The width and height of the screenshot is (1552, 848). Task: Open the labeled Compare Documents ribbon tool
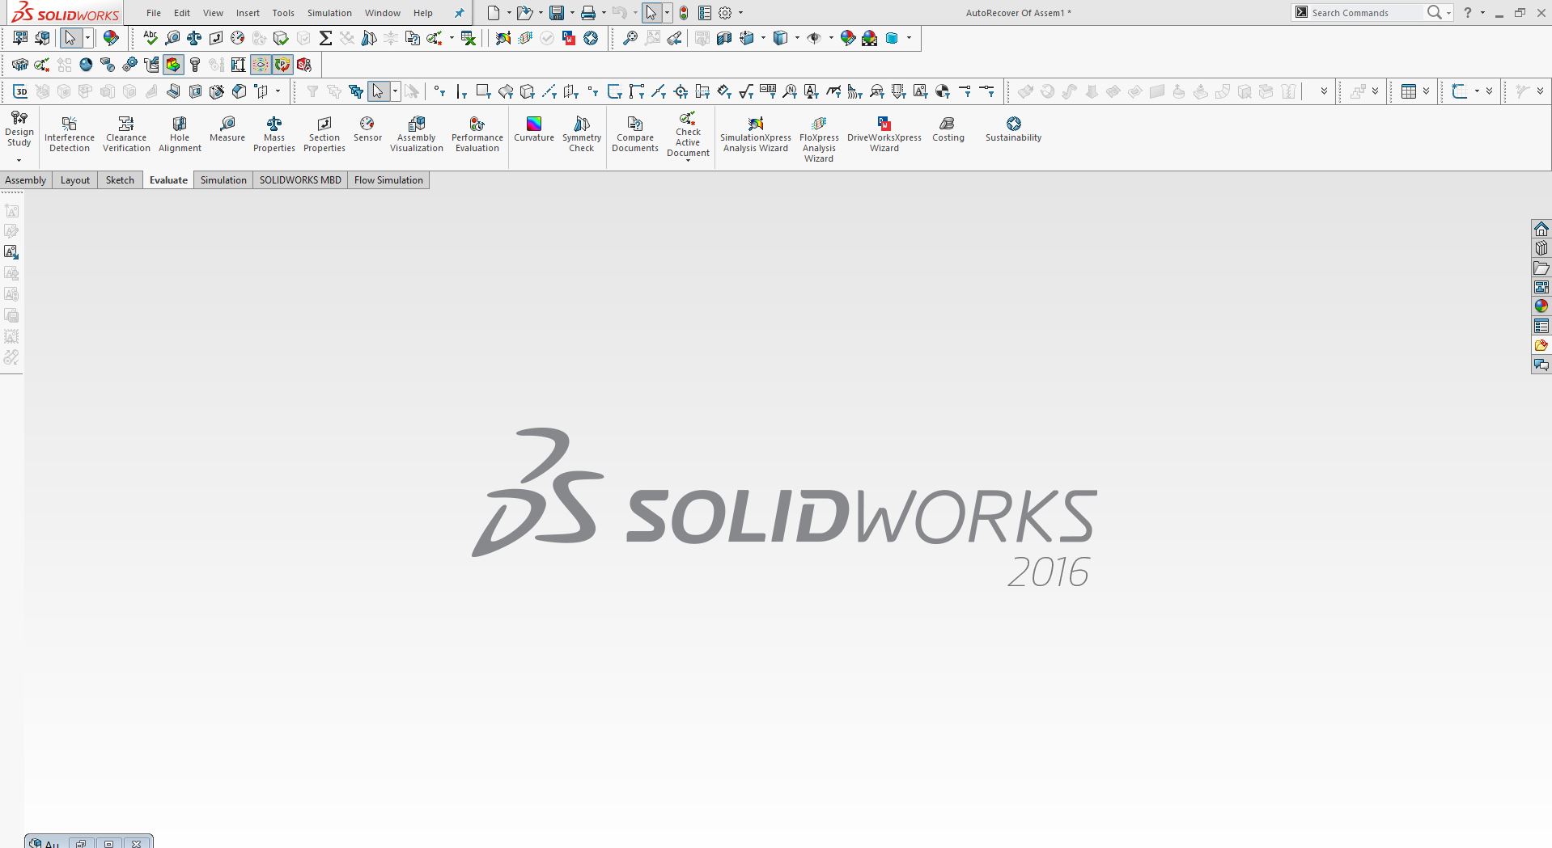(x=635, y=134)
